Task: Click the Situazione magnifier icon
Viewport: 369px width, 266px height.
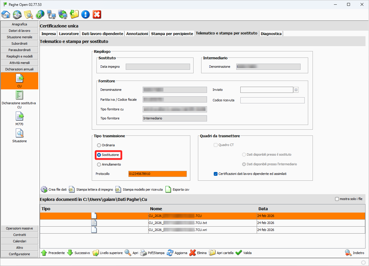Action: click(20, 133)
